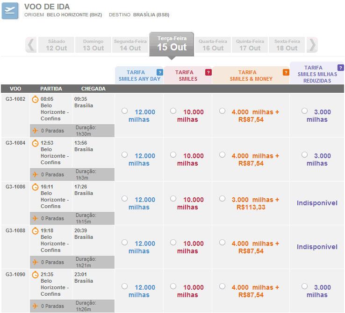Screen dimensions: 345x313
Task: Click the stops airplane icon for flight G3-1084
Action: point(35,174)
